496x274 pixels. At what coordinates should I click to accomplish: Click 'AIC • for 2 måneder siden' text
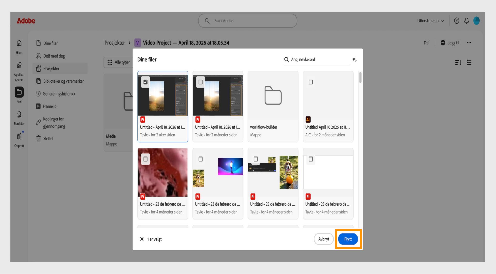point(325,135)
